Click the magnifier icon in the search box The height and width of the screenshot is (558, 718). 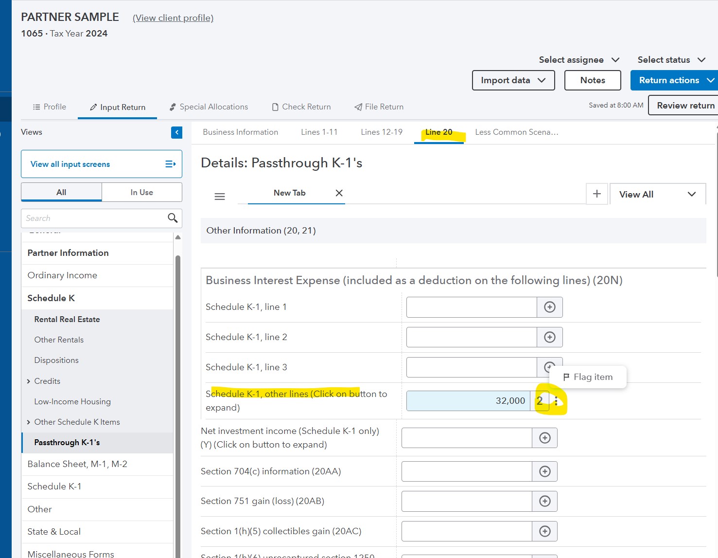click(172, 218)
